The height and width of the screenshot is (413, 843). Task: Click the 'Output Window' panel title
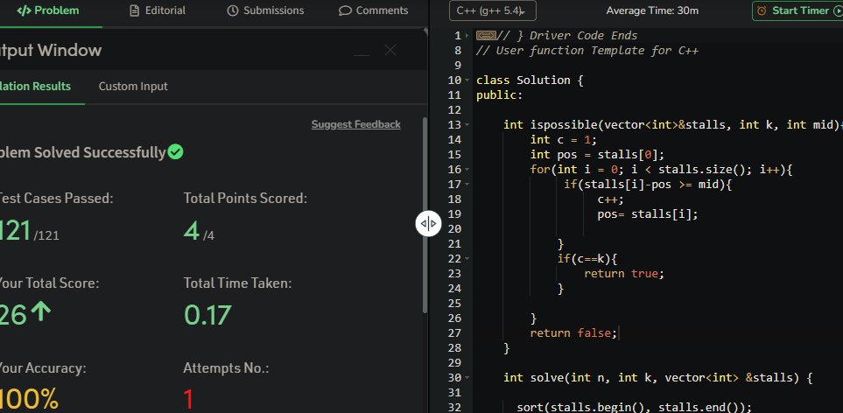click(51, 51)
